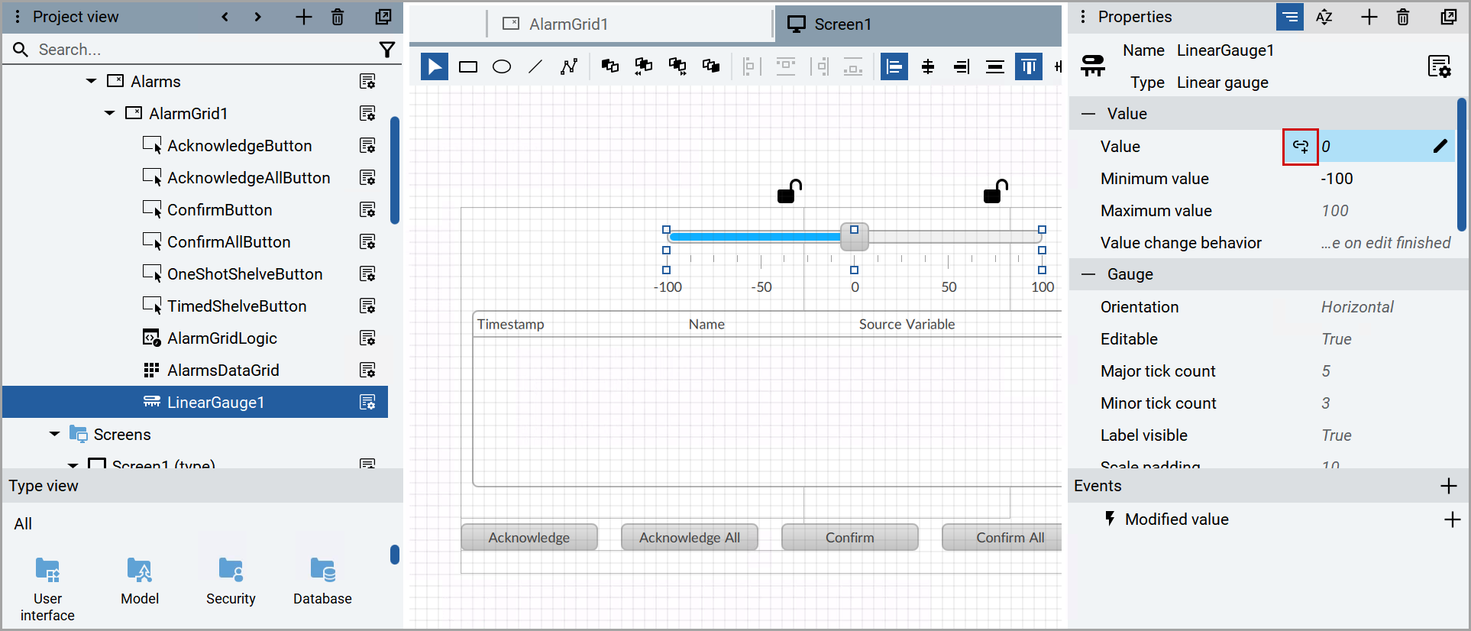1471x631 pixels.
Task: Add handler to Modified value event
Action: [1452, 519]
